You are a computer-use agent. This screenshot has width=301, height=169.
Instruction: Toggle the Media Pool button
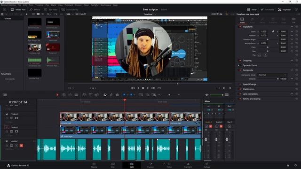(18, 9)
